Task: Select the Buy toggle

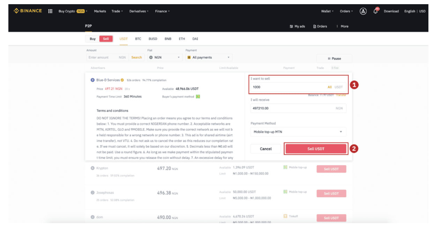Action: click(x=92, y=39)
